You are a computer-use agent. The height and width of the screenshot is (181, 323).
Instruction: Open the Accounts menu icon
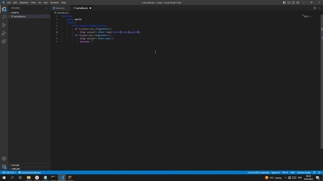[4, 158]
